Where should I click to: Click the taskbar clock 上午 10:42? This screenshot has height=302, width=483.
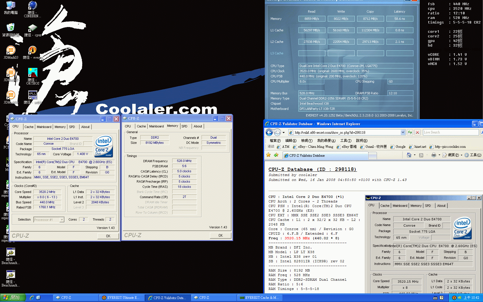coord(471,298)
